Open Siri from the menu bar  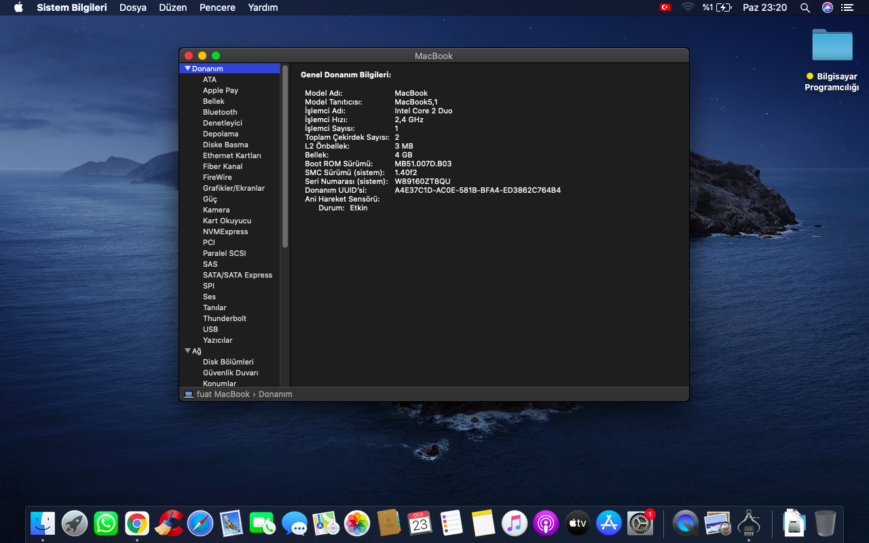(x=827, y=7)
